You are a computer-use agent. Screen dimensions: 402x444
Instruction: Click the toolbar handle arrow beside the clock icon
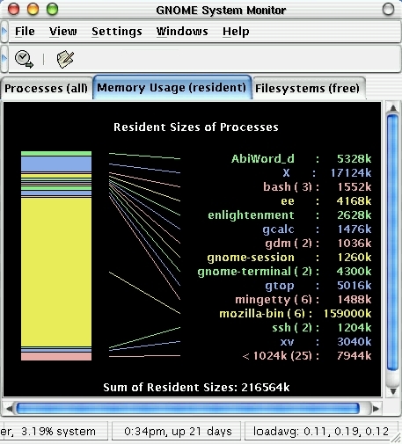[4, 59]
